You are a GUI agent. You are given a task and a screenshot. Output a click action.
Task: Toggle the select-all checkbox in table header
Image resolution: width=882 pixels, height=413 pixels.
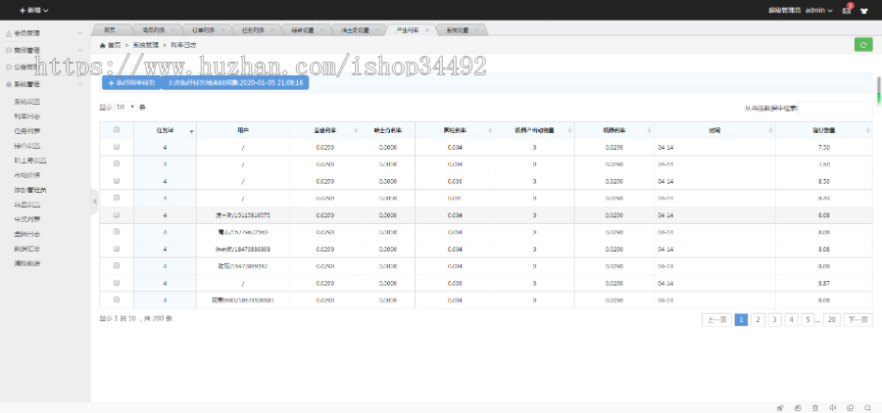117,129
